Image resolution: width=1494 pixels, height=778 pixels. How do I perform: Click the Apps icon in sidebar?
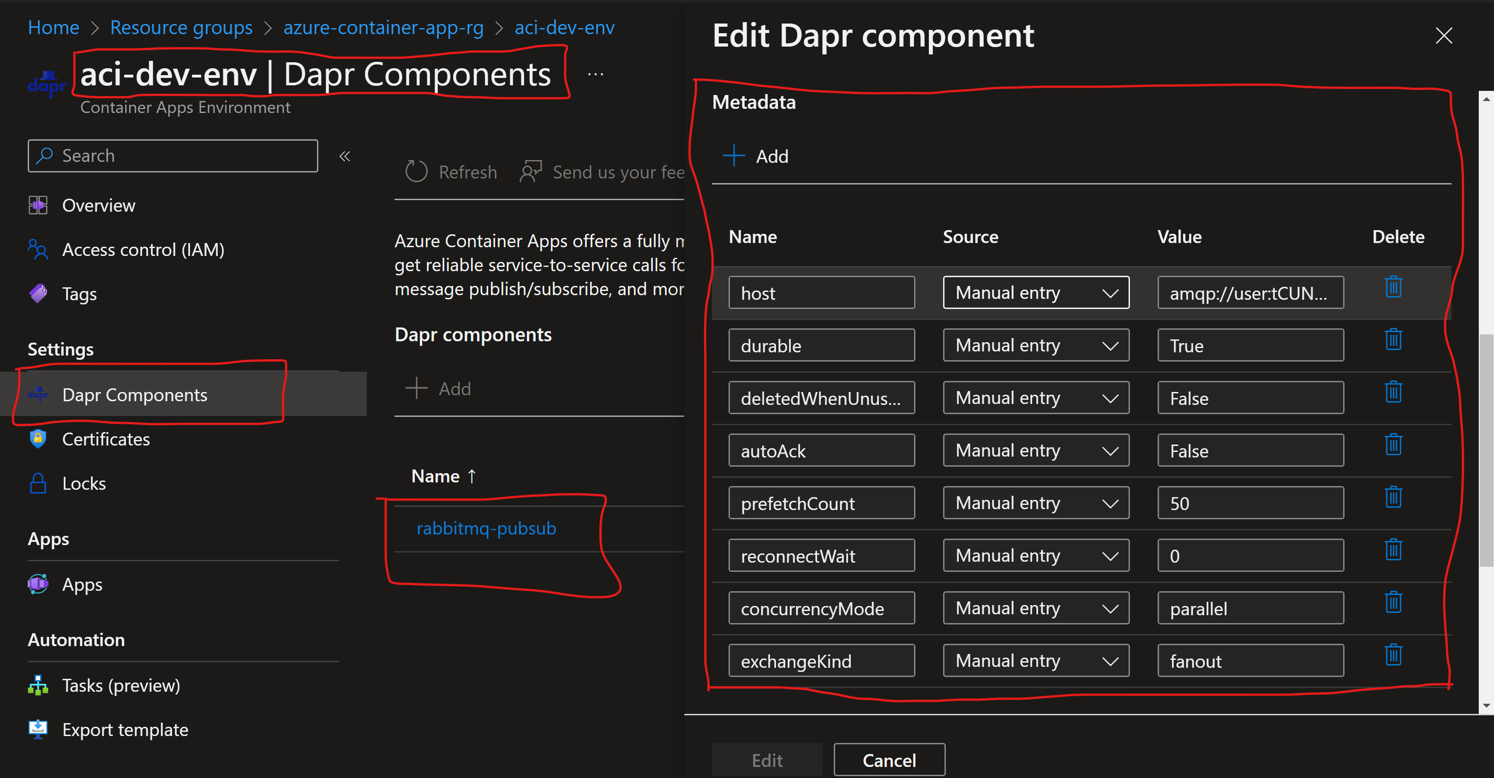pyautogui.click(x=38, y=584)
